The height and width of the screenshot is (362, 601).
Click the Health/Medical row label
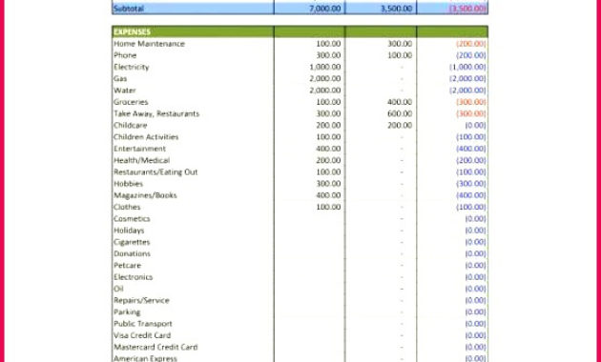click(x=141, y=160)
